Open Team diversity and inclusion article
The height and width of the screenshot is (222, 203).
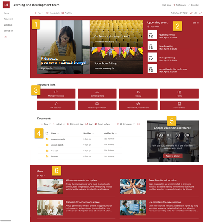pos(162,180)
